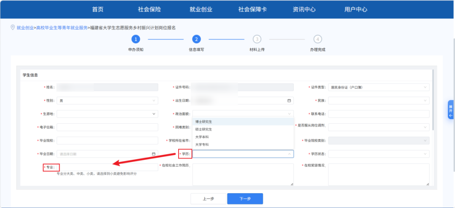Click the 下一步 button

245,199
